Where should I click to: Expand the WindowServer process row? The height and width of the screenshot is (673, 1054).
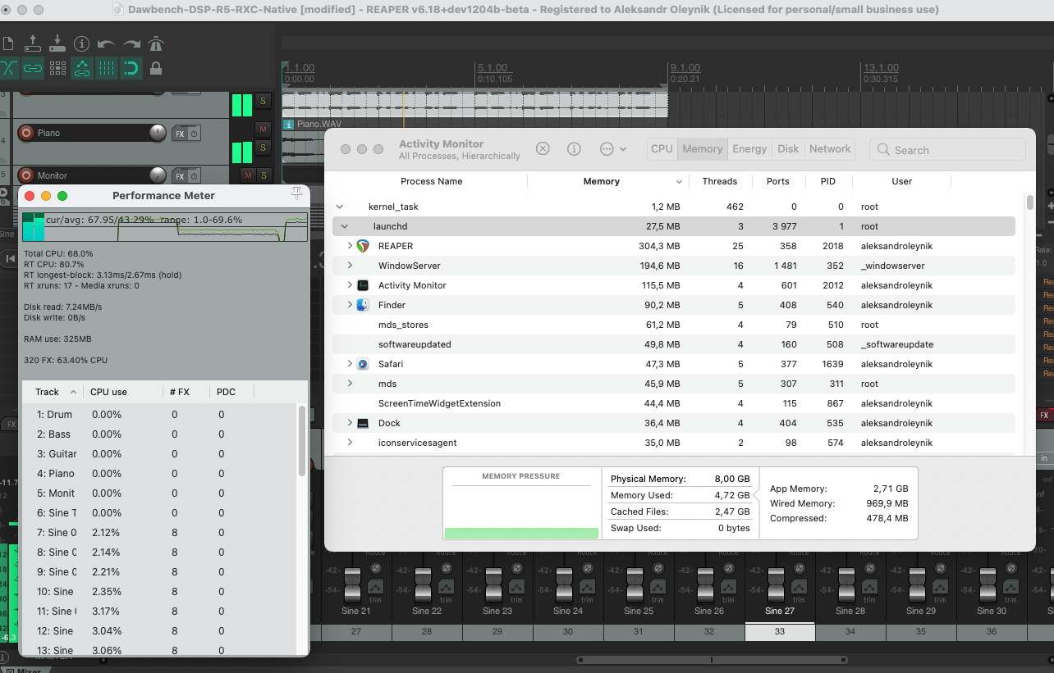point(350,266)
